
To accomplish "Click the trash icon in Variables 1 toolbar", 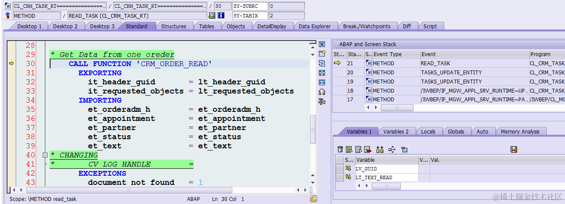I will click(x=340, y=149).
